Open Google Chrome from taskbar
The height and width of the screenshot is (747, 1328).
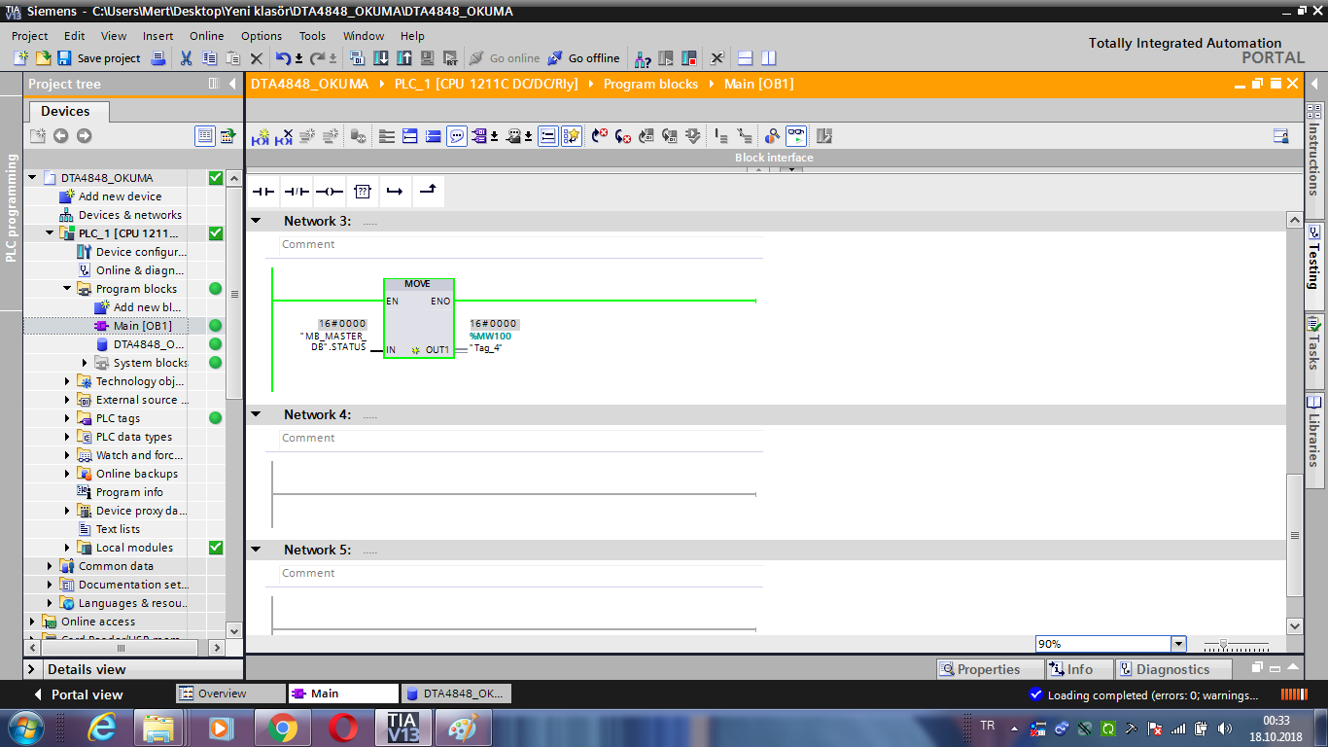283,728
